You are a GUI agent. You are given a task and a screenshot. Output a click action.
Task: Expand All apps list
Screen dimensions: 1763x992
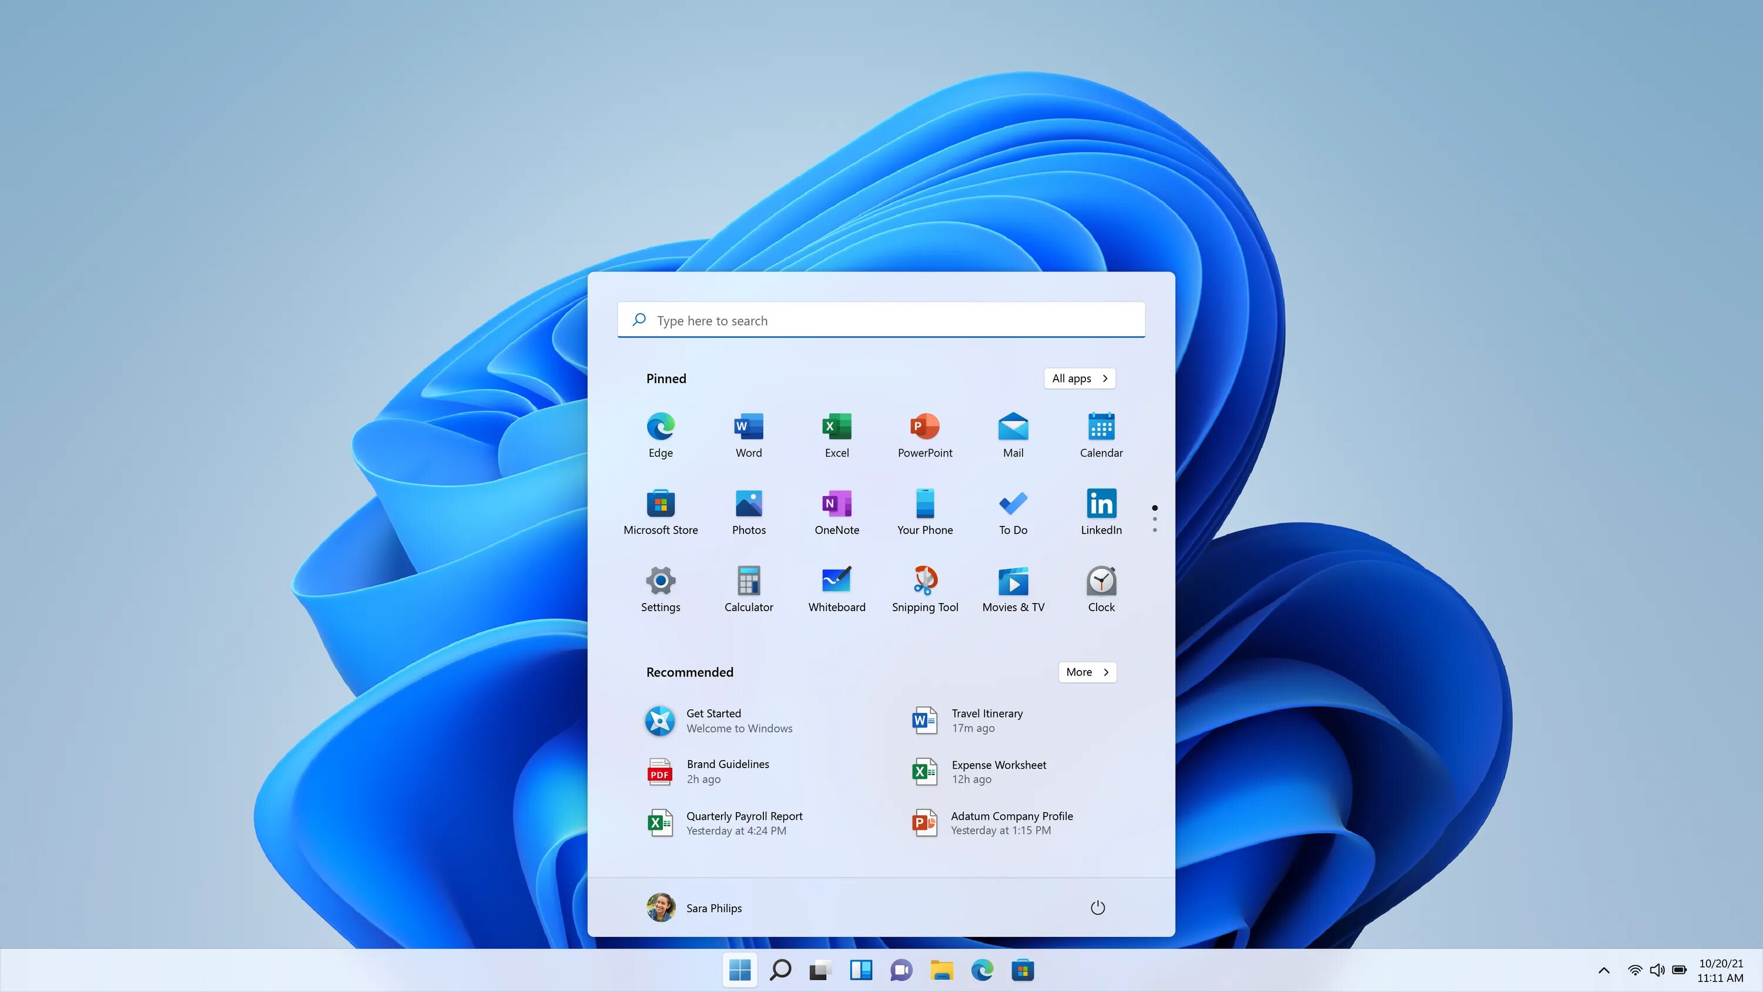coord(1078,378)
